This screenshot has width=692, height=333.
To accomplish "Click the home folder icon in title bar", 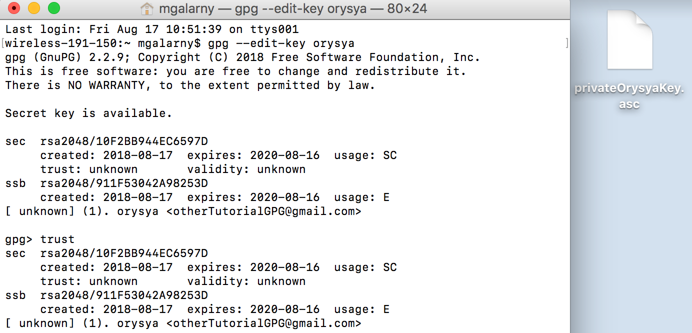I will [146, 8].
